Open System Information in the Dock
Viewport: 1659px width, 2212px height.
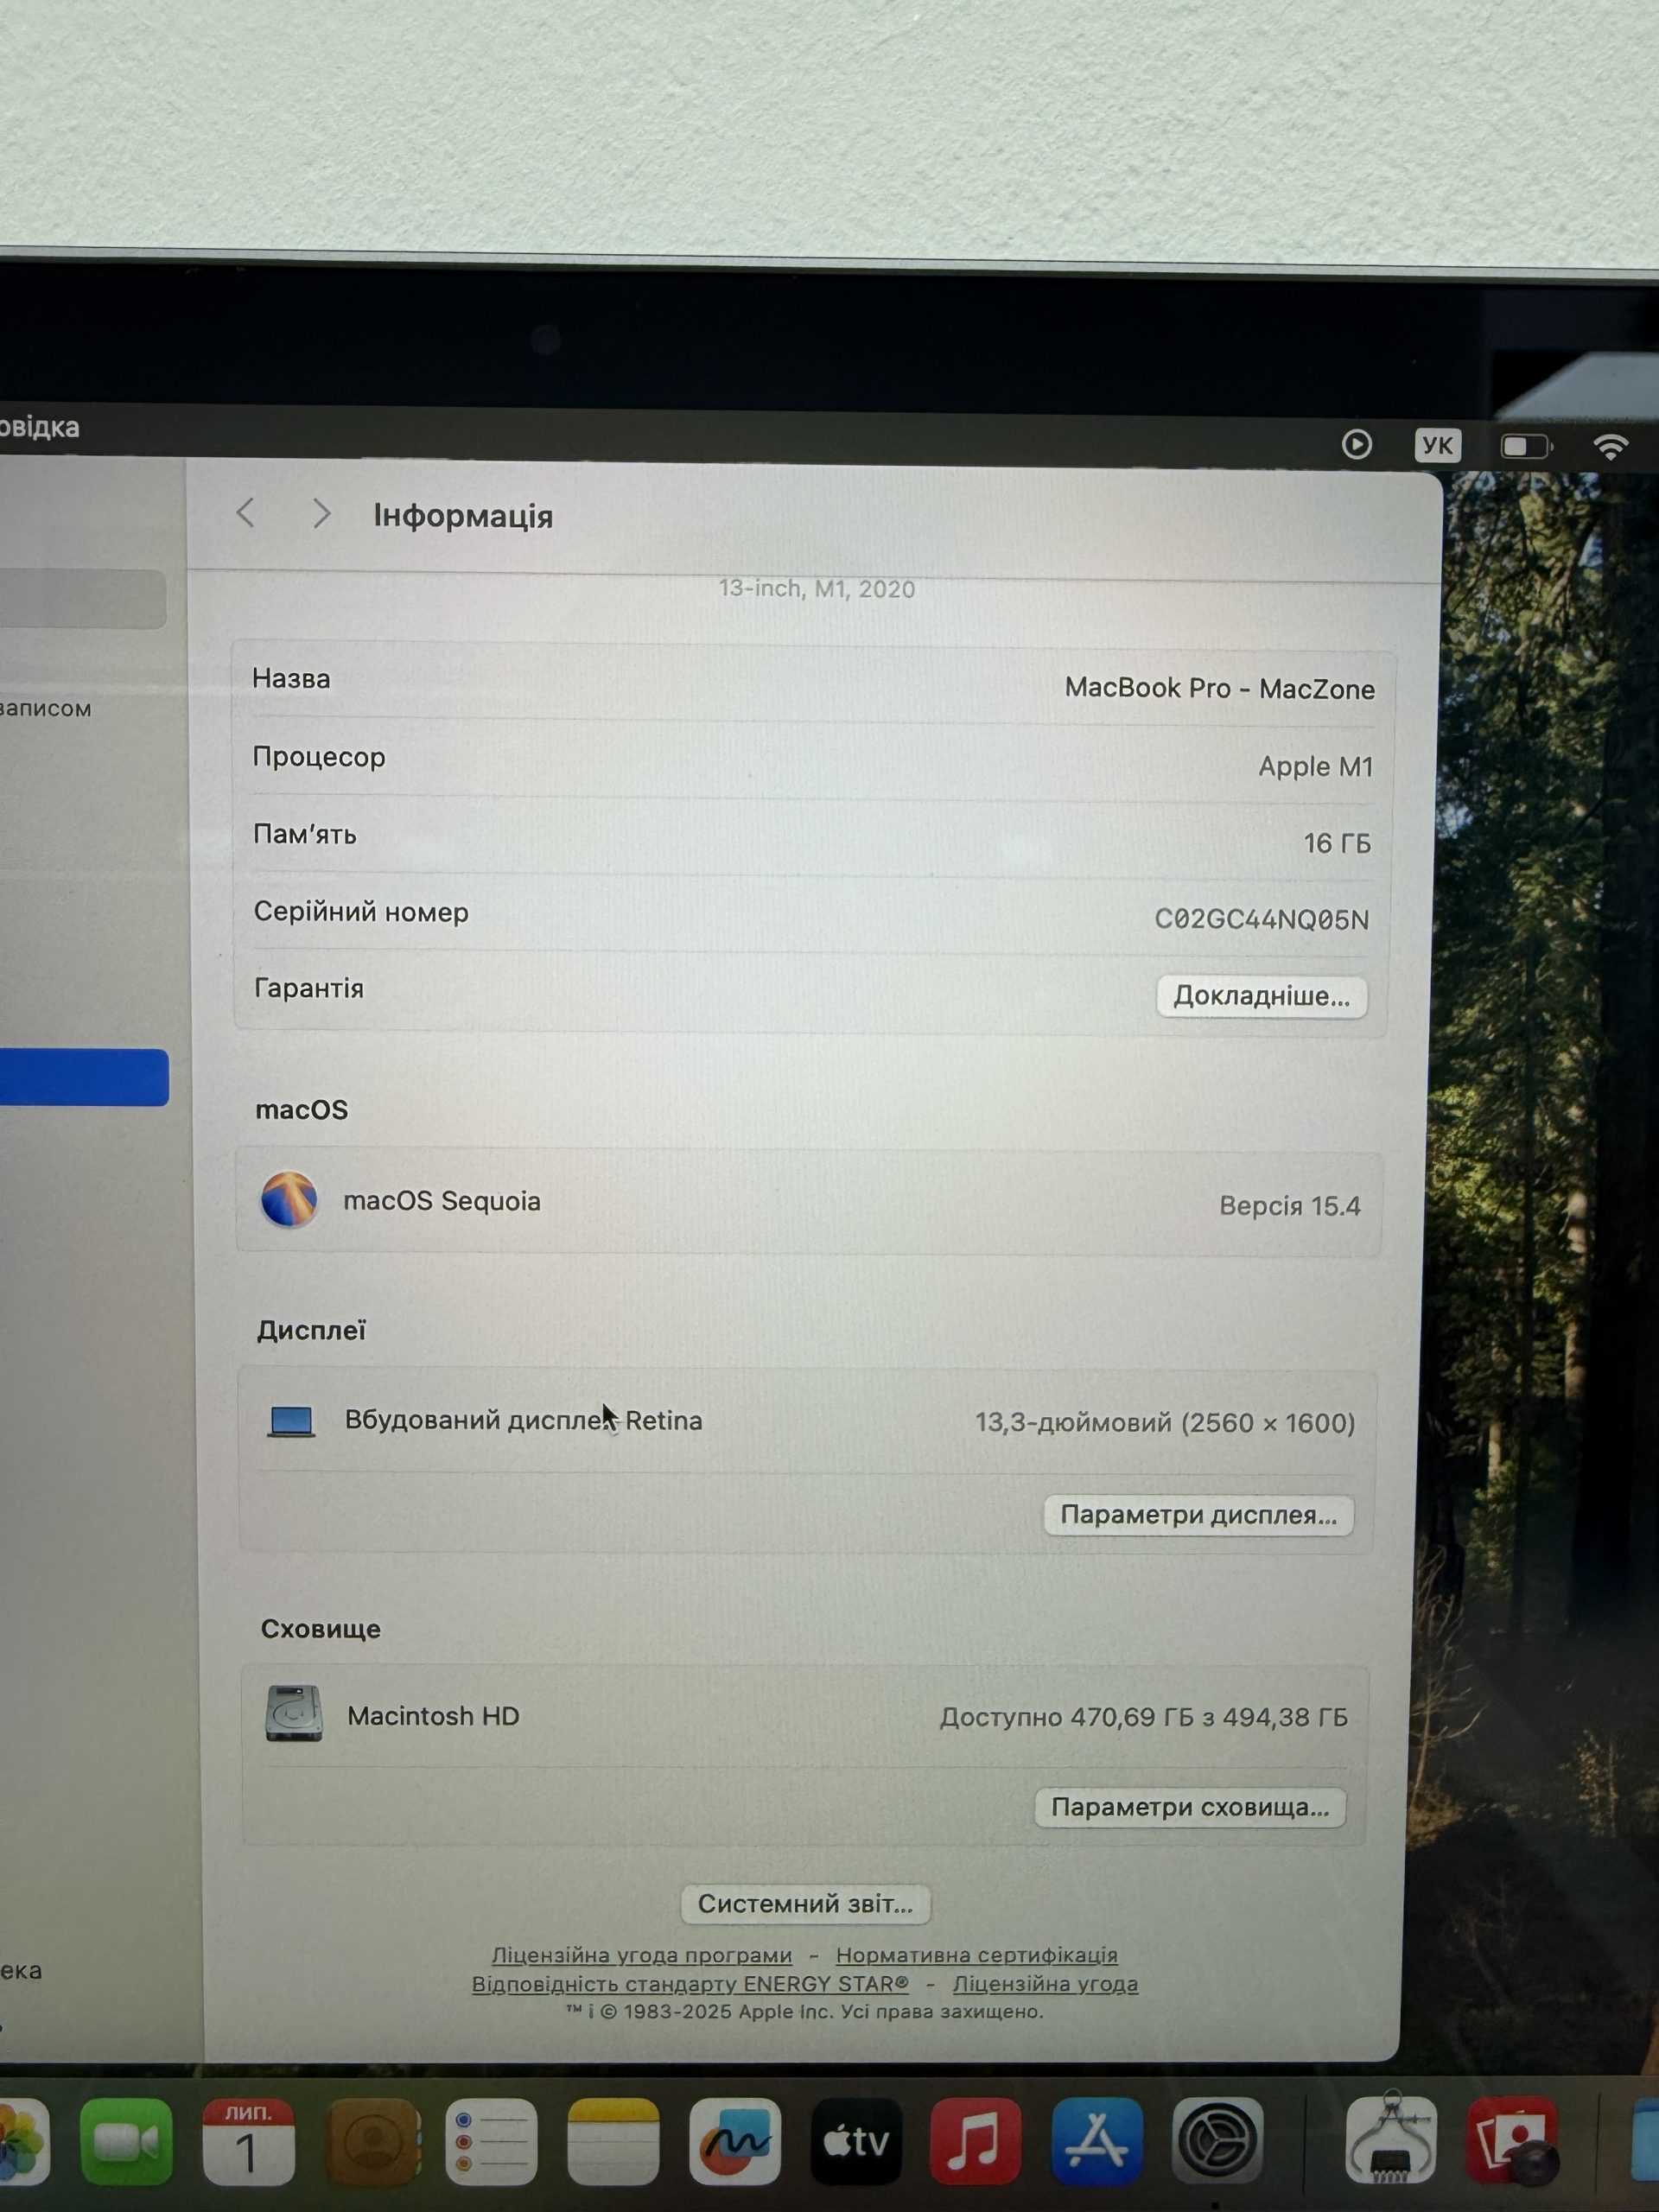[x=1390, y=2139]
